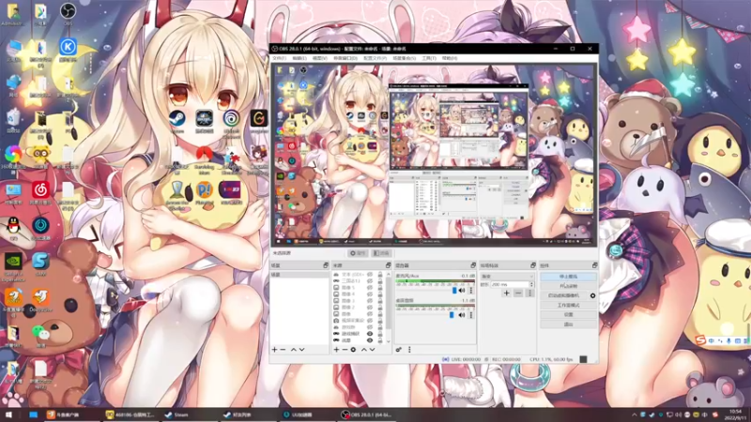The width and height of the screenshot is (751, 422).
Task: Toggle visibility of 图像 5 source
Action: [x=370, y=288]
